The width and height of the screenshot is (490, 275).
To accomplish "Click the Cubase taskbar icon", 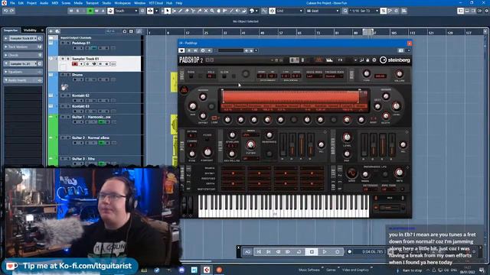I will (x=207, y=270).
